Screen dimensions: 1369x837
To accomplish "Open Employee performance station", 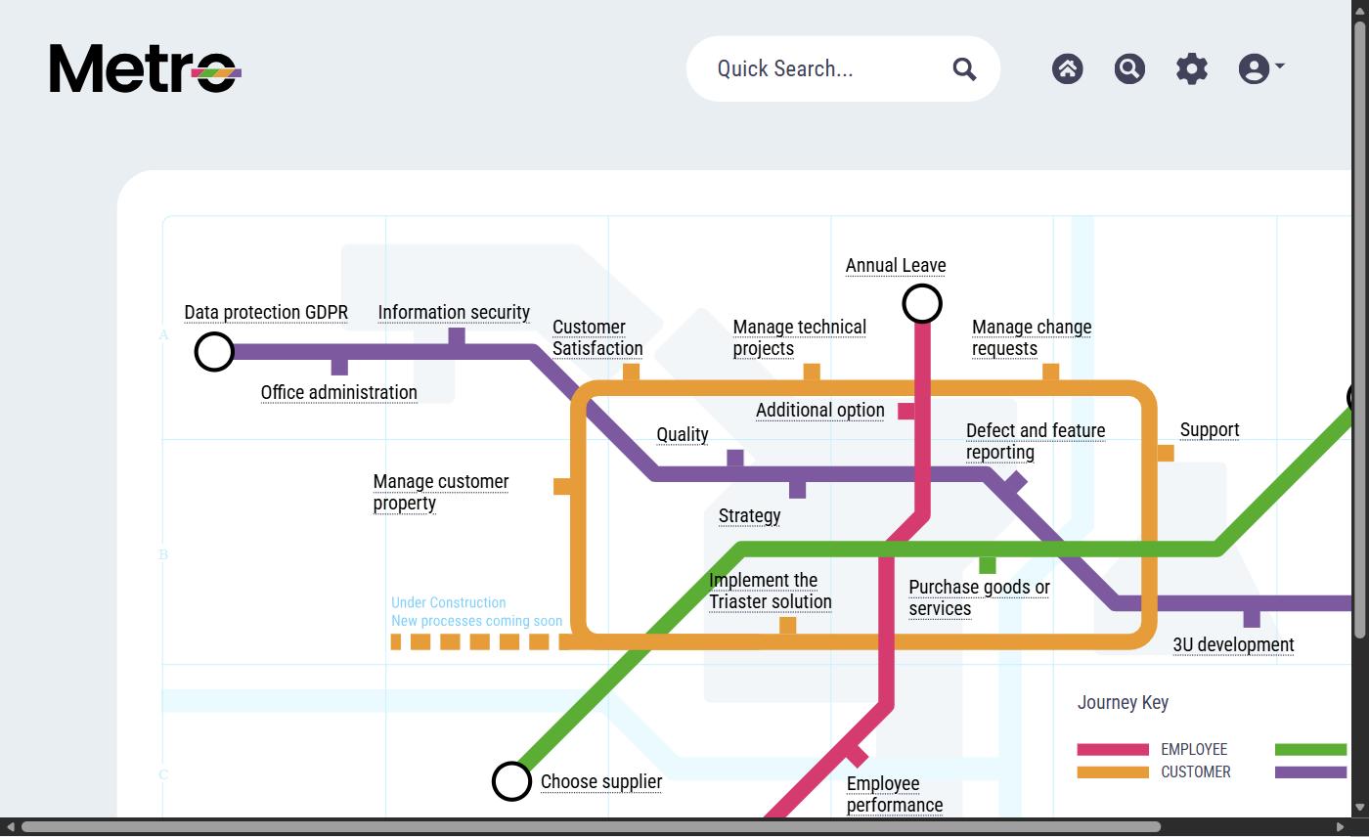I will (895, 795).
